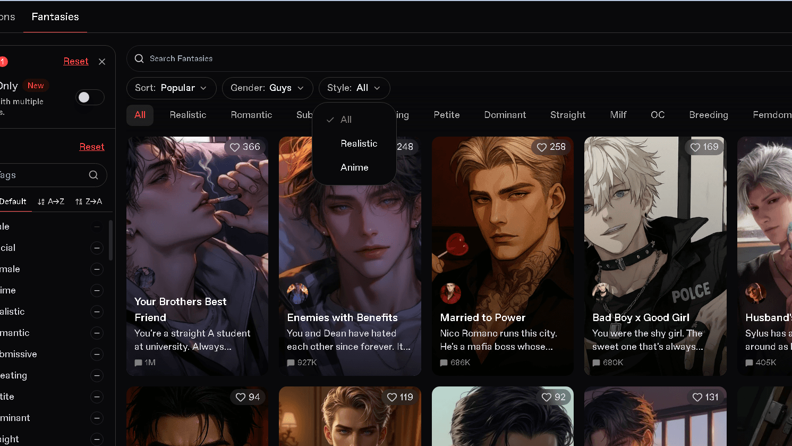792x446 pixels.
Task: Select the Romantic category tab
Action: 251,115
